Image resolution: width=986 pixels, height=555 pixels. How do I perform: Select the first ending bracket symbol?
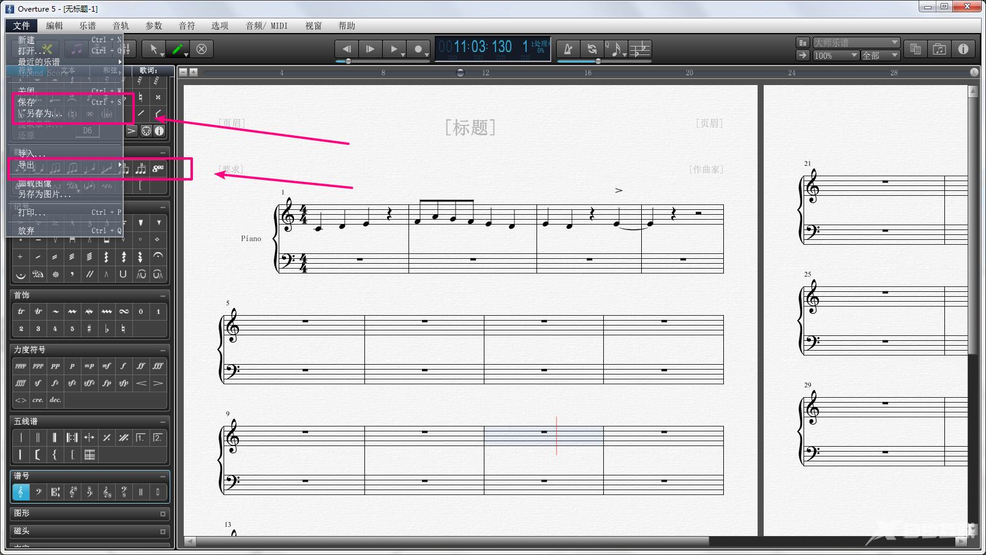(x=141, y=438)
